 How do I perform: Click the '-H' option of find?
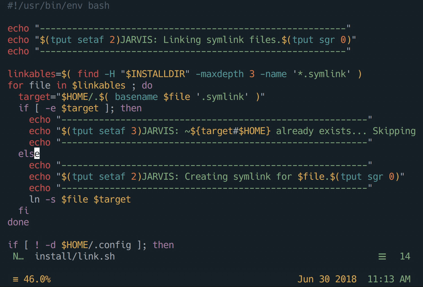(x=110, y=74)
